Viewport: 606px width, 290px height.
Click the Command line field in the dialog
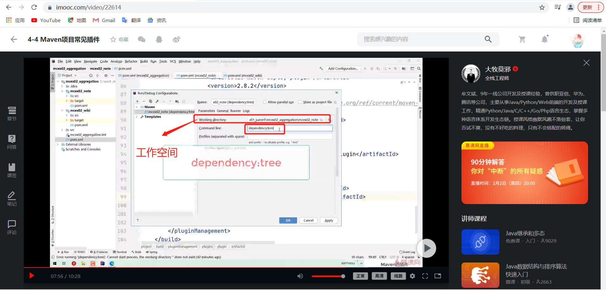click(x=290, y=128)
